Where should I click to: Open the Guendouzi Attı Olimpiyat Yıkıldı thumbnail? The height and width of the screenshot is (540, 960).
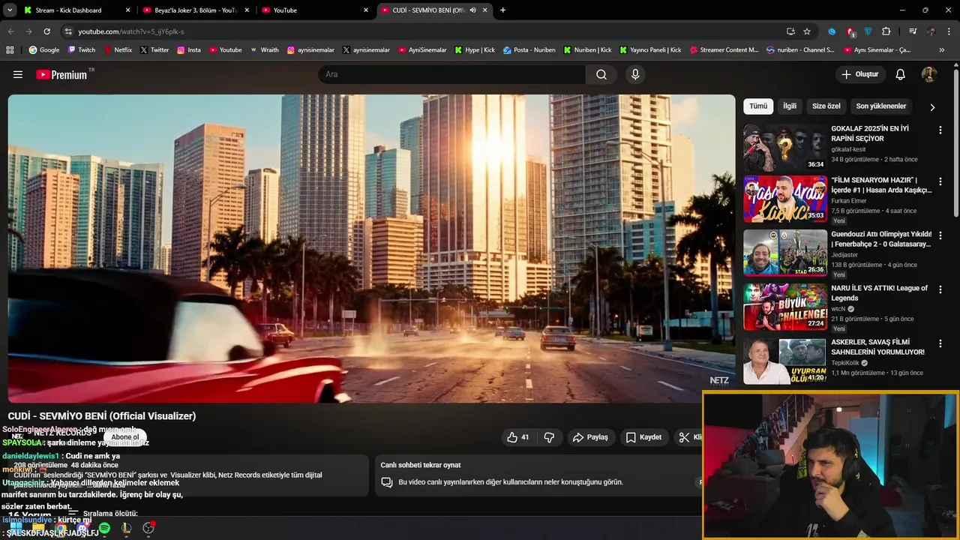(785, 253)
